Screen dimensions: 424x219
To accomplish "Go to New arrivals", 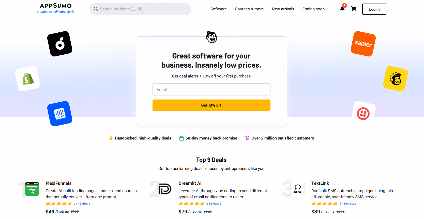I will tap(283, 9).
